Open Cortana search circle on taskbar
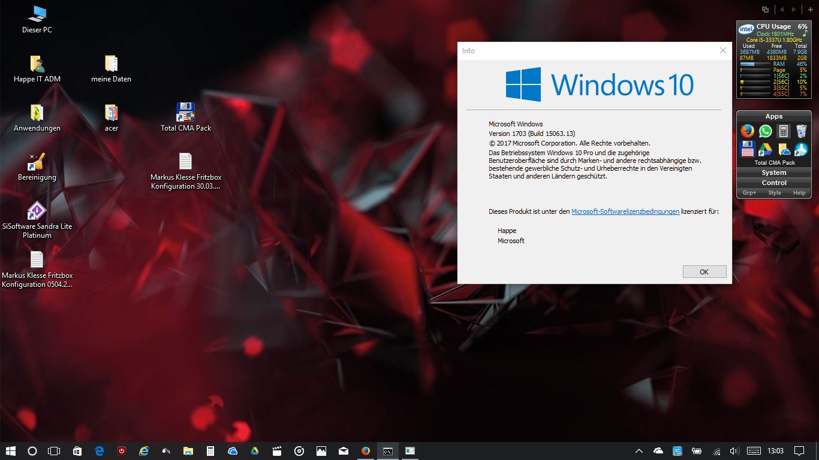The height and width of the screenshot is (460, 819). 32,450
